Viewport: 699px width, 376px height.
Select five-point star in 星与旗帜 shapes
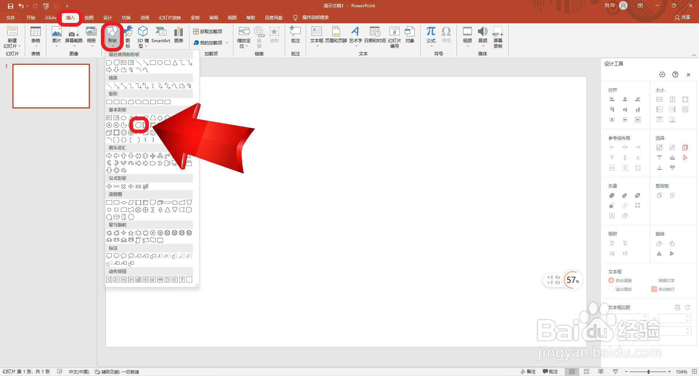131,233
